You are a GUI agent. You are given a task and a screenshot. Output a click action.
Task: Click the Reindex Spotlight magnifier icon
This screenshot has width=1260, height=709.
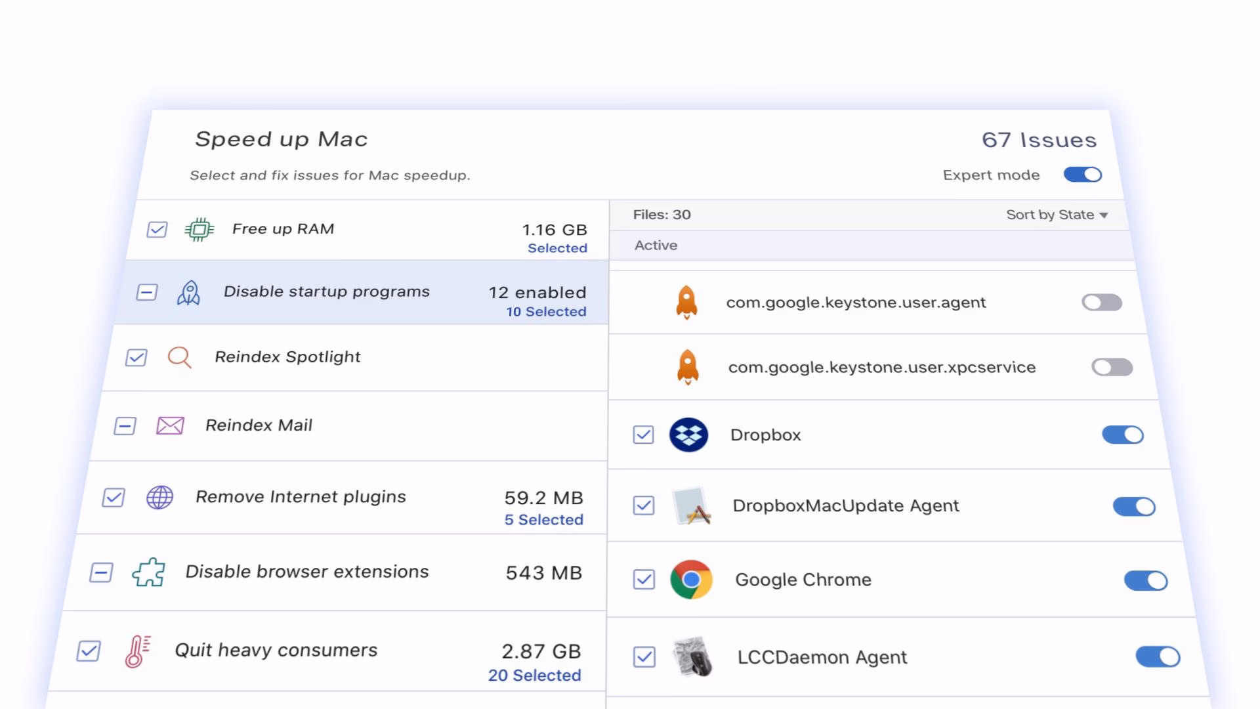179,358
